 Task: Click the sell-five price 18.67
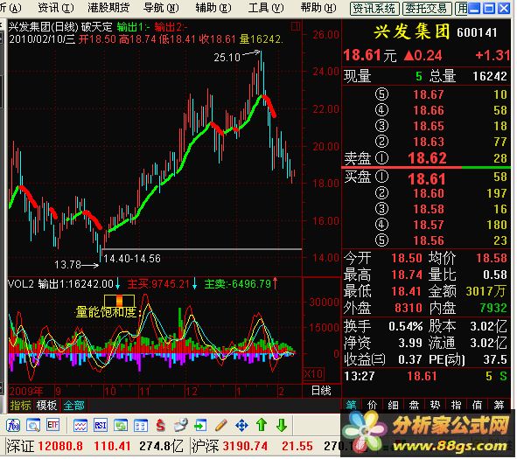tap(429, 95)
